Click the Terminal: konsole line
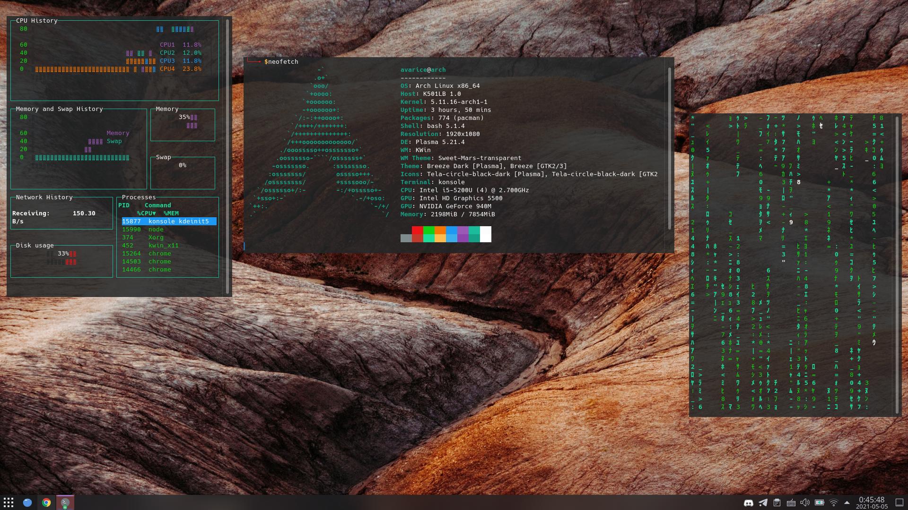 [x=433, y=182]
